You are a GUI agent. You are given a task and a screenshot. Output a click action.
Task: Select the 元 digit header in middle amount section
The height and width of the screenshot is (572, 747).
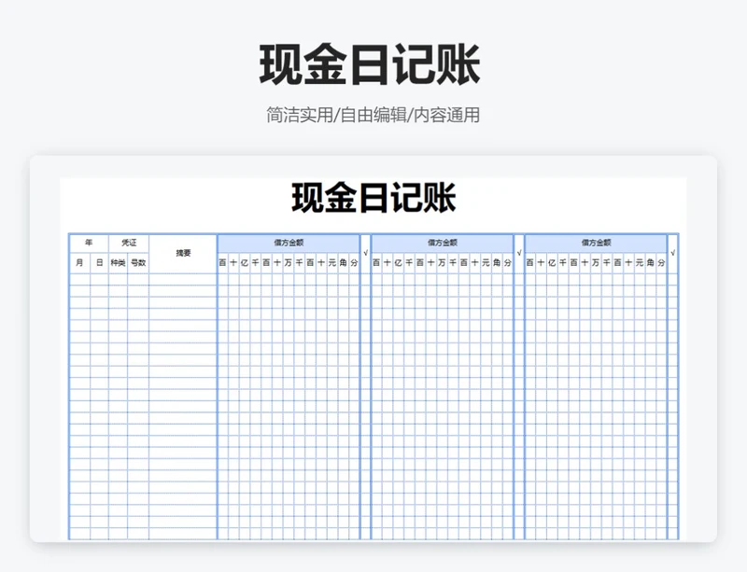tap(486, 263)
